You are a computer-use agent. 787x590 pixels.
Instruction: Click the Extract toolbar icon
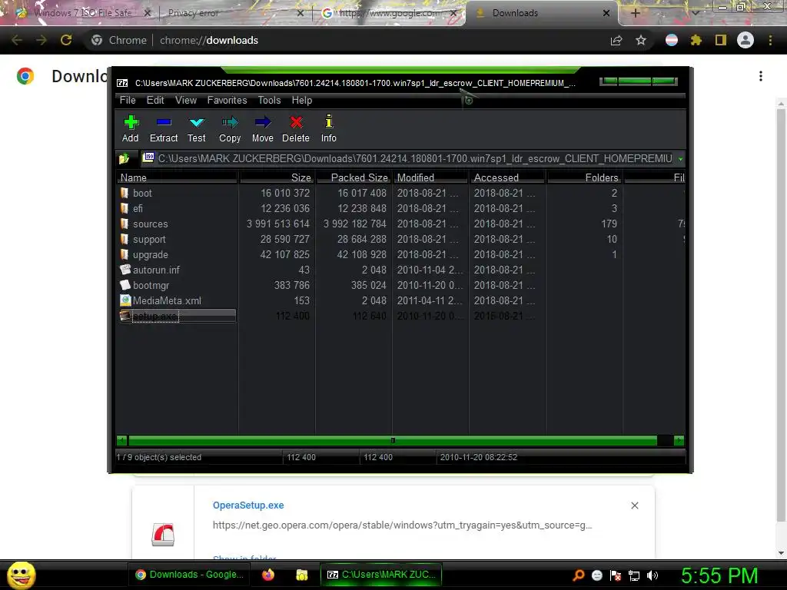click(164, 122)
